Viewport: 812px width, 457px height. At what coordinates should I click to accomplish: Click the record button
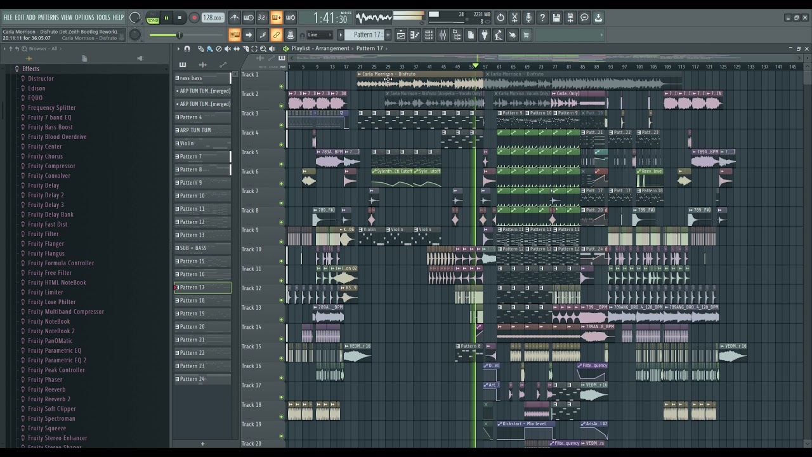tap(195, 17)
